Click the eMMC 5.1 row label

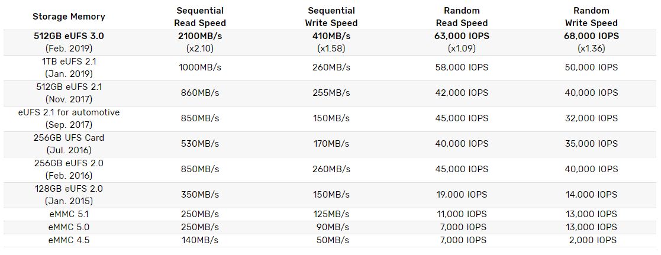coord(69,214)
